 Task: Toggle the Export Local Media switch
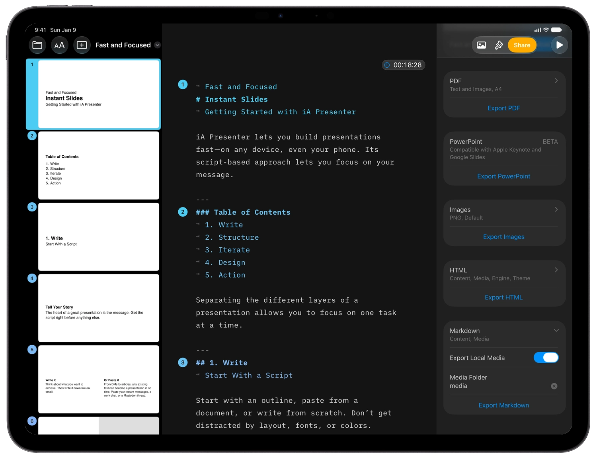[546, 358]
